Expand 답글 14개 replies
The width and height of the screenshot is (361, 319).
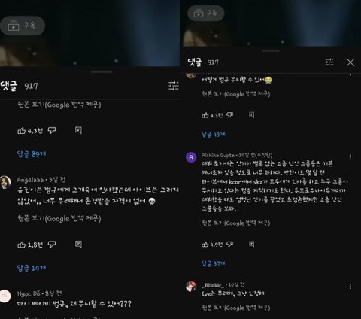tap(32, 268)
